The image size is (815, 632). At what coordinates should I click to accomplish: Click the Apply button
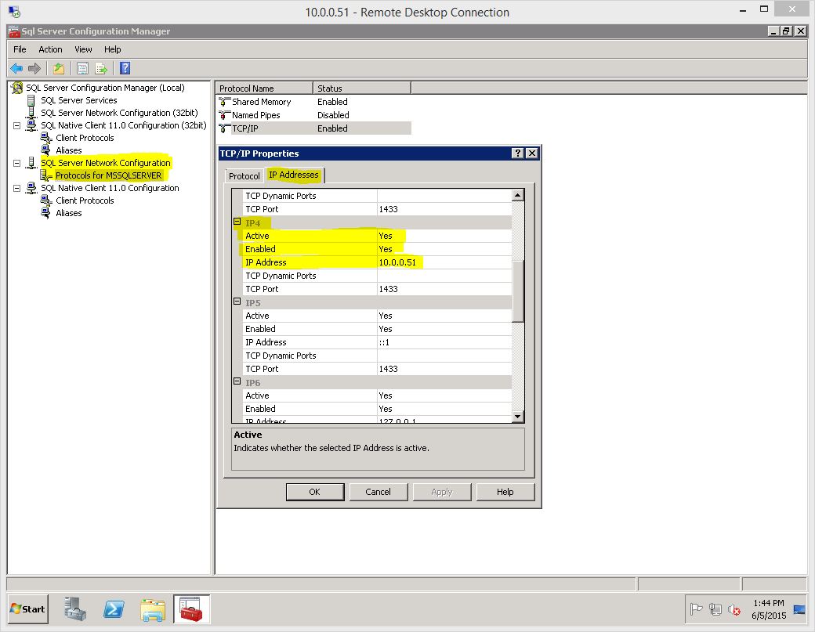click(442, 492)
